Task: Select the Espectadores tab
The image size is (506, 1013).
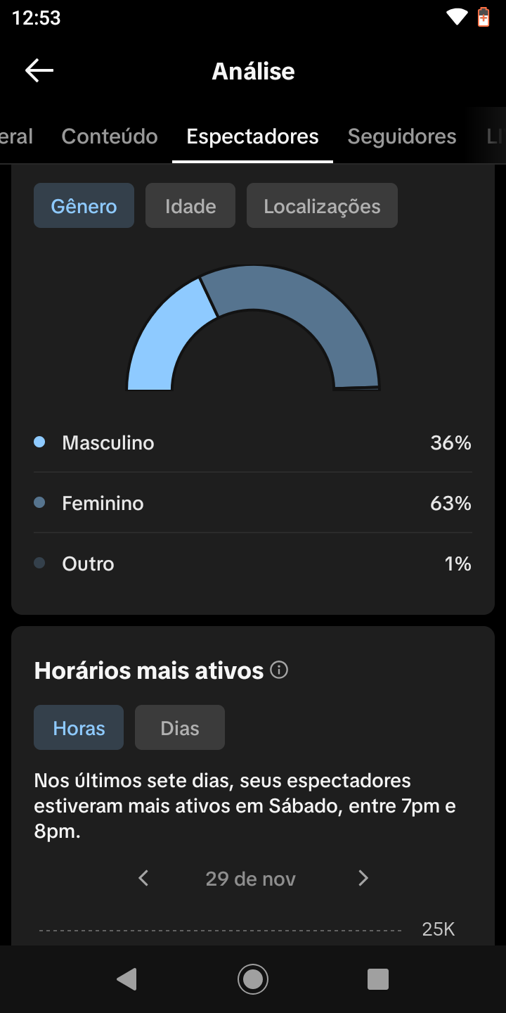Action: [x=252, y=136]
